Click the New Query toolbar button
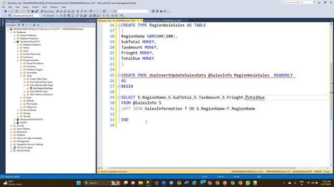This screenshot has width=334, height=187. tap(47, 11)
